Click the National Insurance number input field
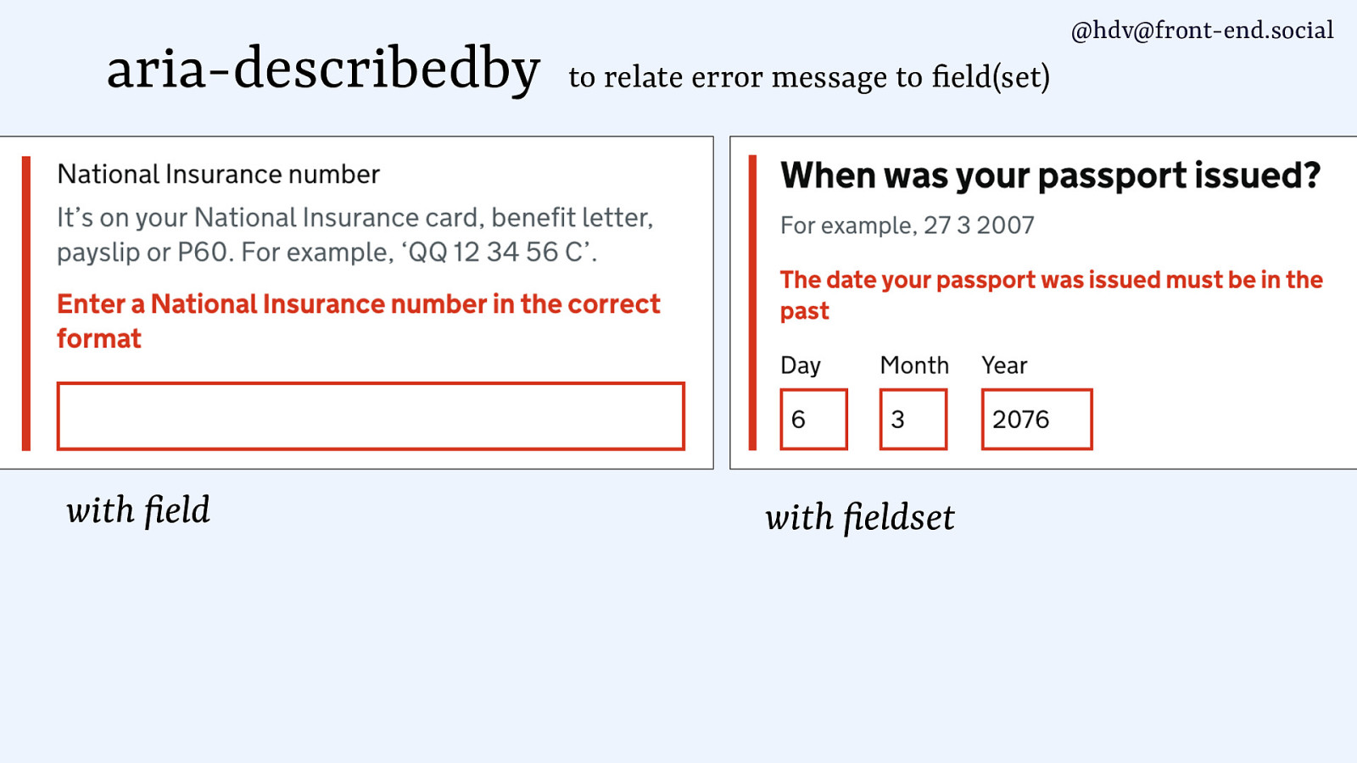 (x=371, y=416)
